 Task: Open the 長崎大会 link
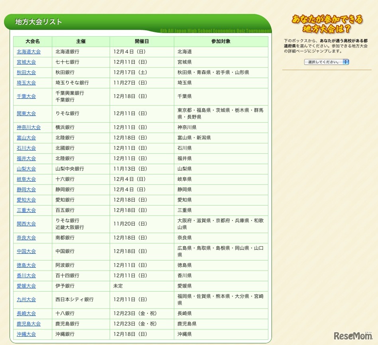tap(26, 314)
